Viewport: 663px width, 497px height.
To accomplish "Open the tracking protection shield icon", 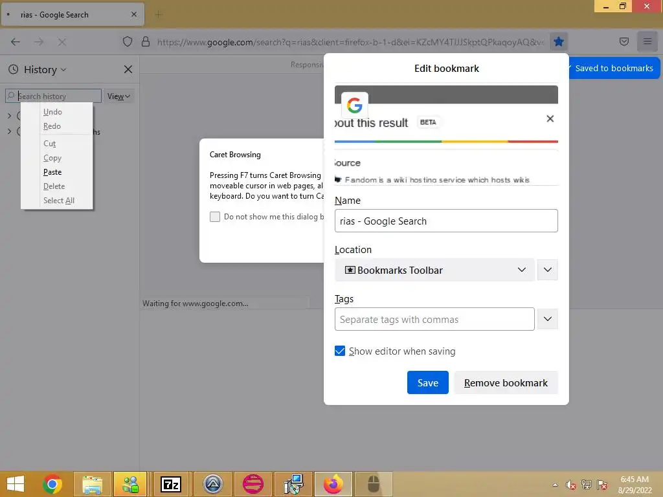I will 128,41.
